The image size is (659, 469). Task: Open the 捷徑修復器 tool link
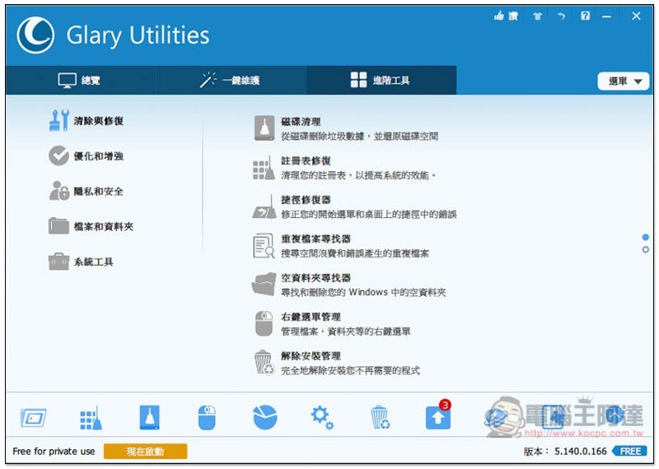click(306, 200)
